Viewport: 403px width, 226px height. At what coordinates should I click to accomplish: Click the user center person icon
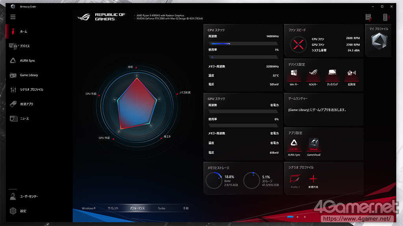tap(13, 197)
